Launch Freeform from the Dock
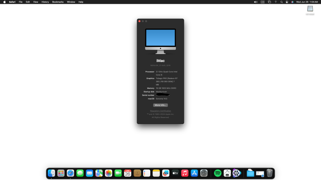 point(166,173)
